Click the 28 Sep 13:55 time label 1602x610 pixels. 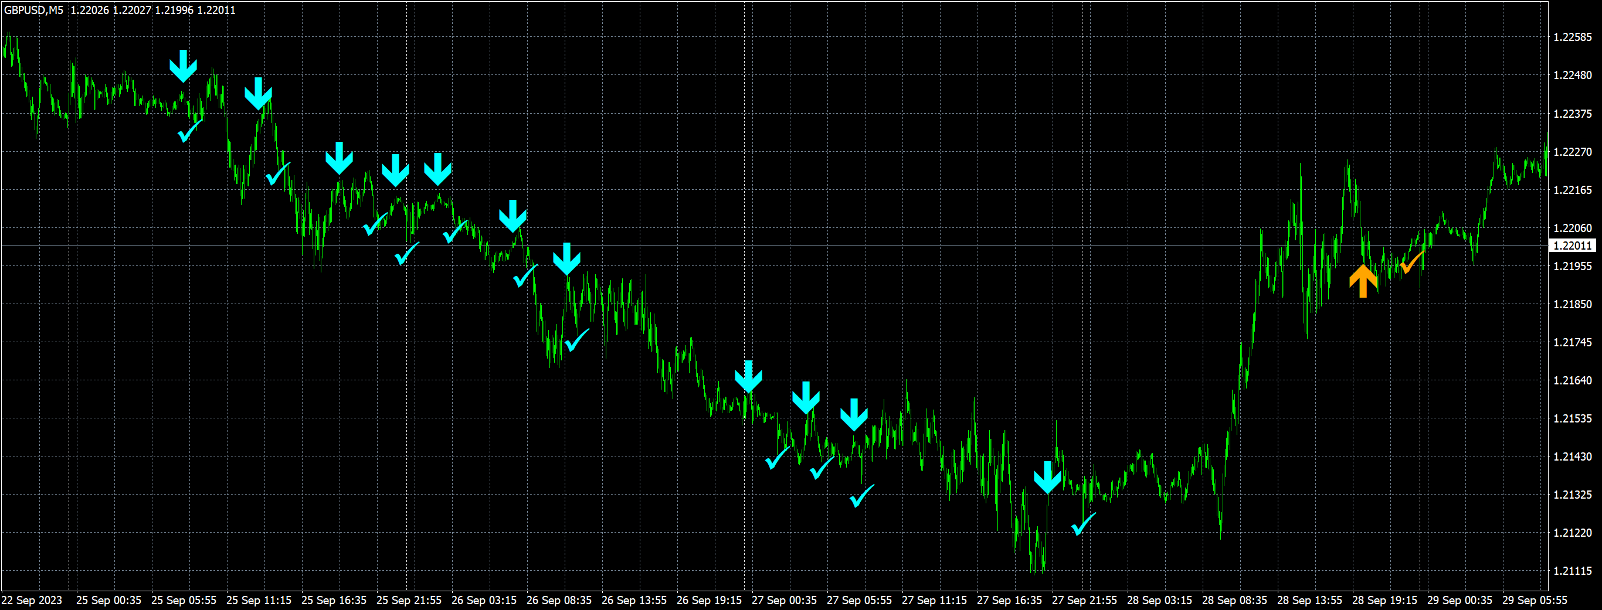1309,600
